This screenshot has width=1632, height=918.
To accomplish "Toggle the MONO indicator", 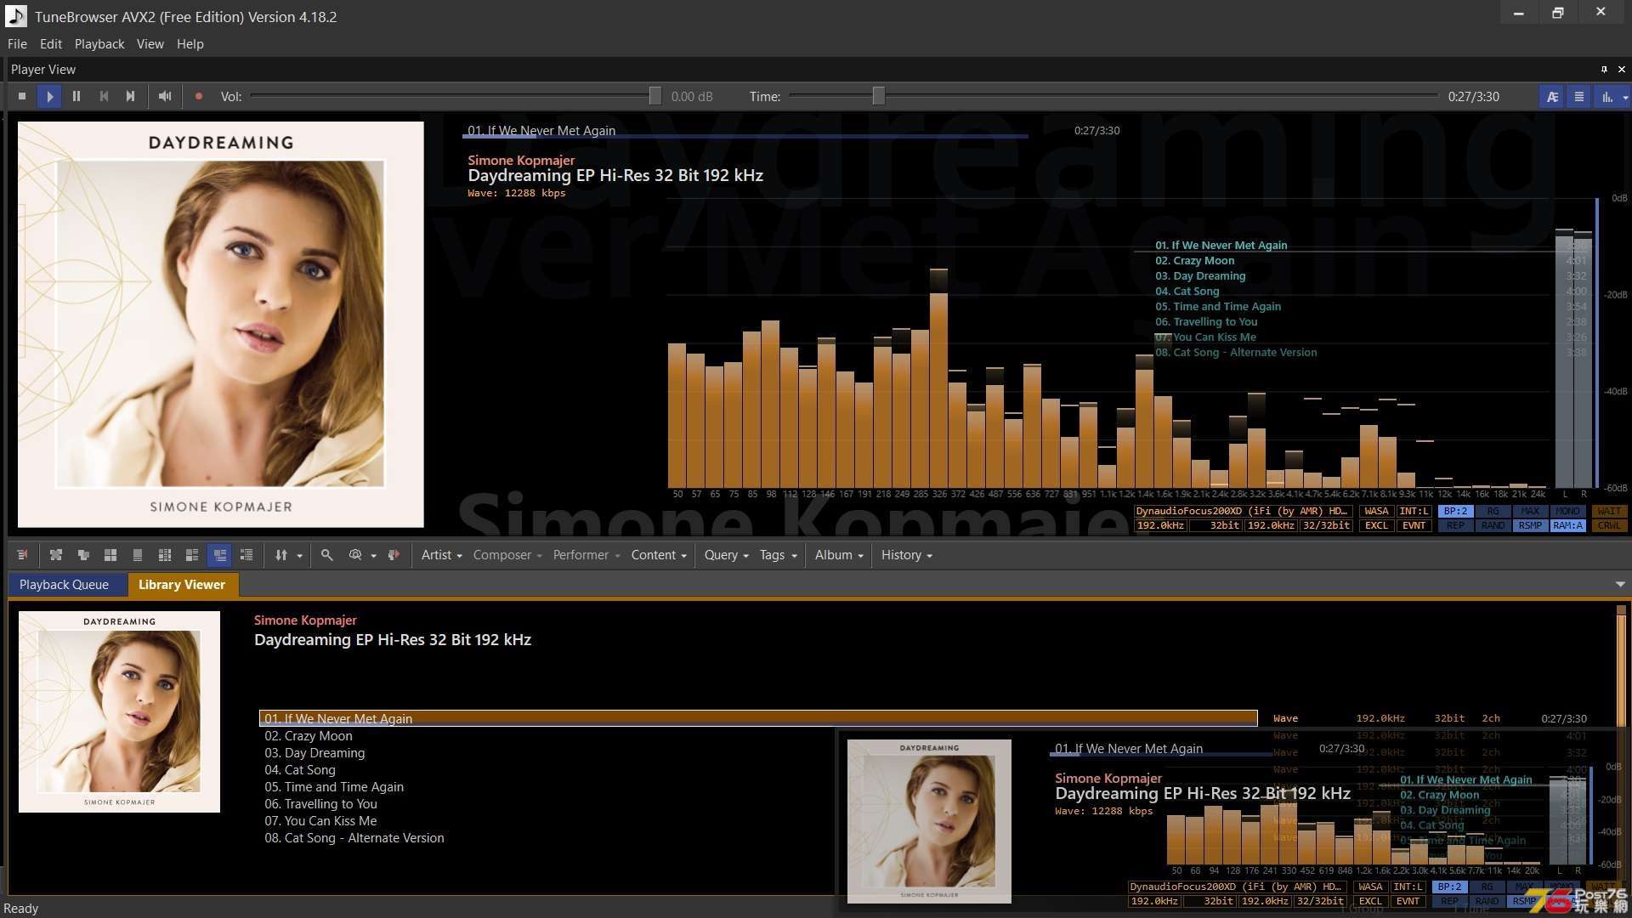I will [1567, 511].
